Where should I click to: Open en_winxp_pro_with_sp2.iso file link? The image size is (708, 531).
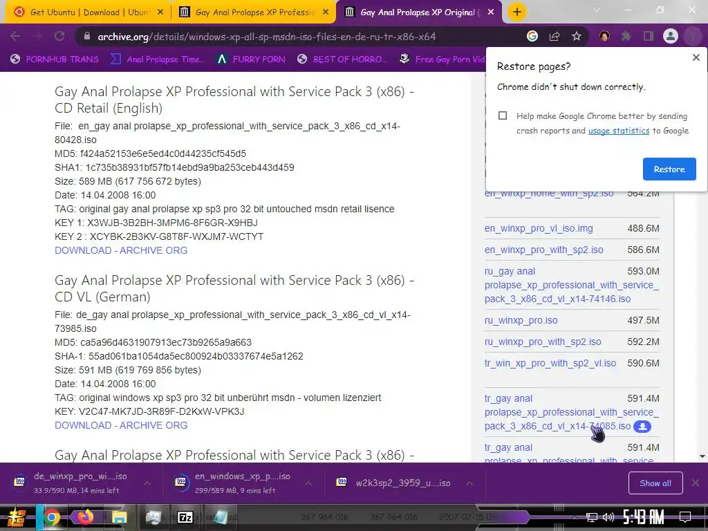543,250
